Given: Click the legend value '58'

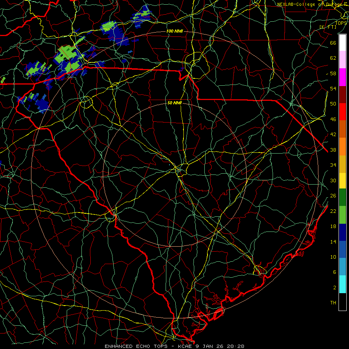Looking at the screenshot, I should (333, 73).
